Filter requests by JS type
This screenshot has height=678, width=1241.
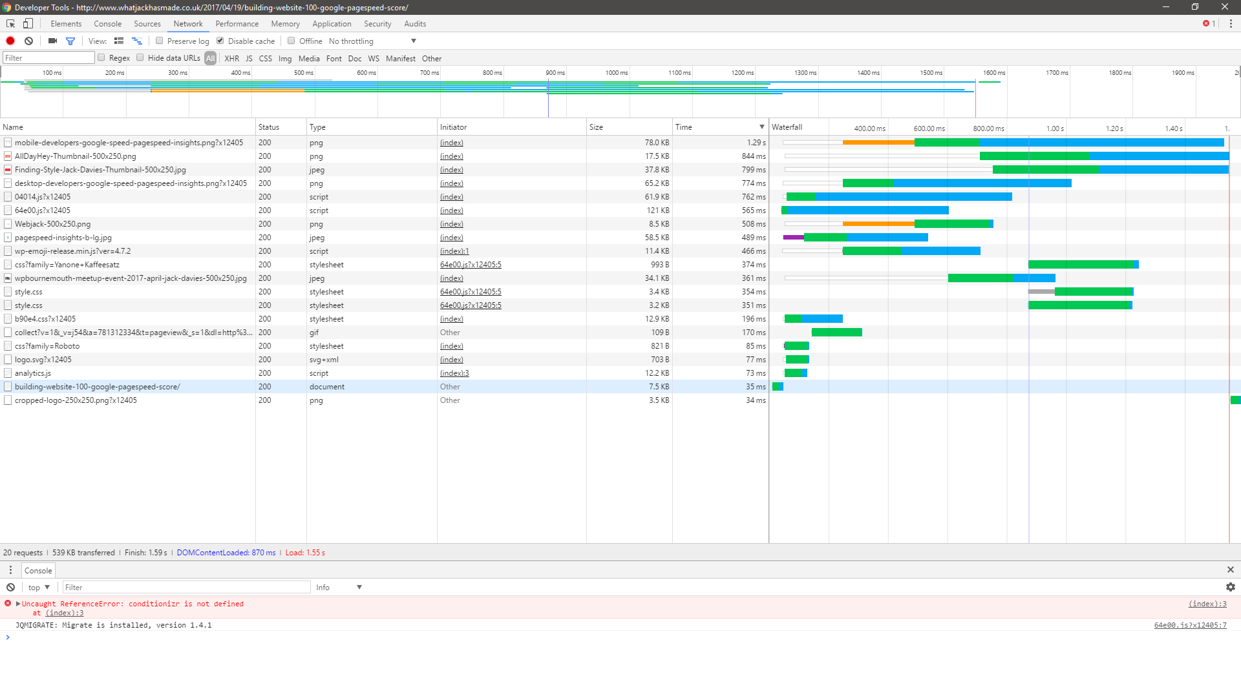pos(249,58)
